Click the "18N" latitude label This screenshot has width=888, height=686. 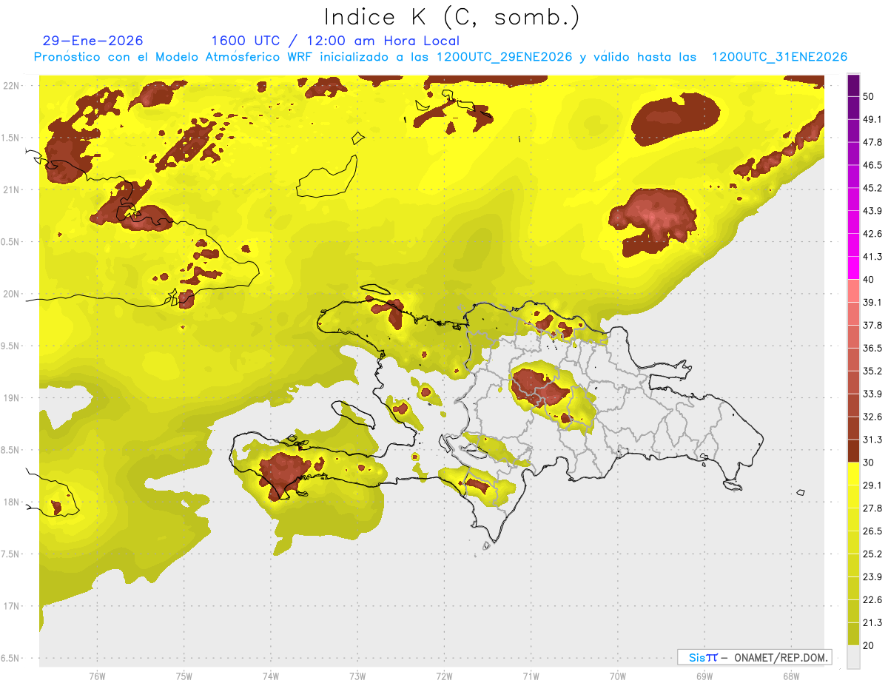(x=11, y=502)
